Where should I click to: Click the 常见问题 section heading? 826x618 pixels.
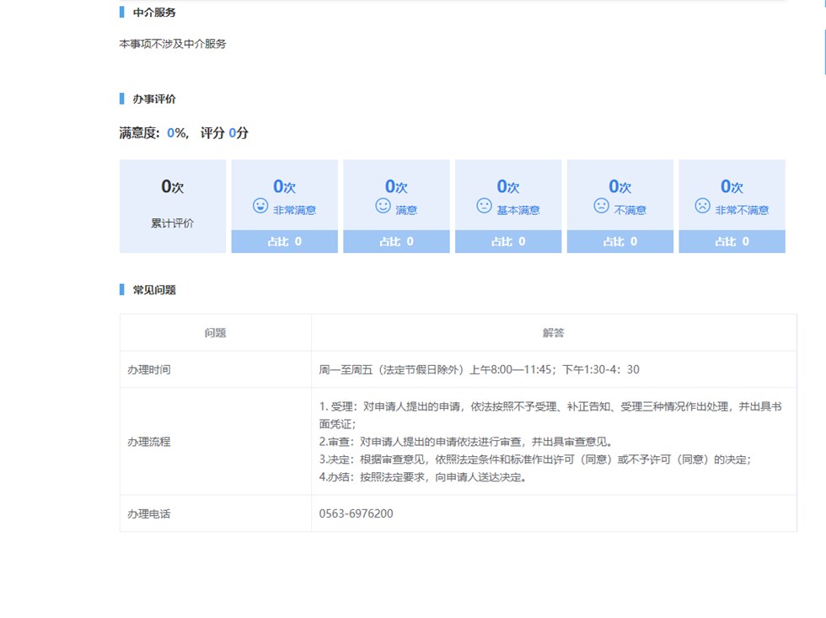point(154,290)
